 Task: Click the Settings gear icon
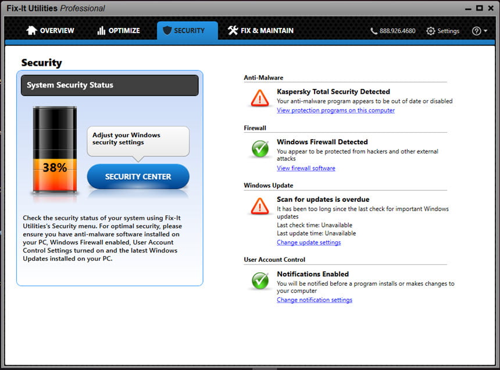[x=430, y=31]
